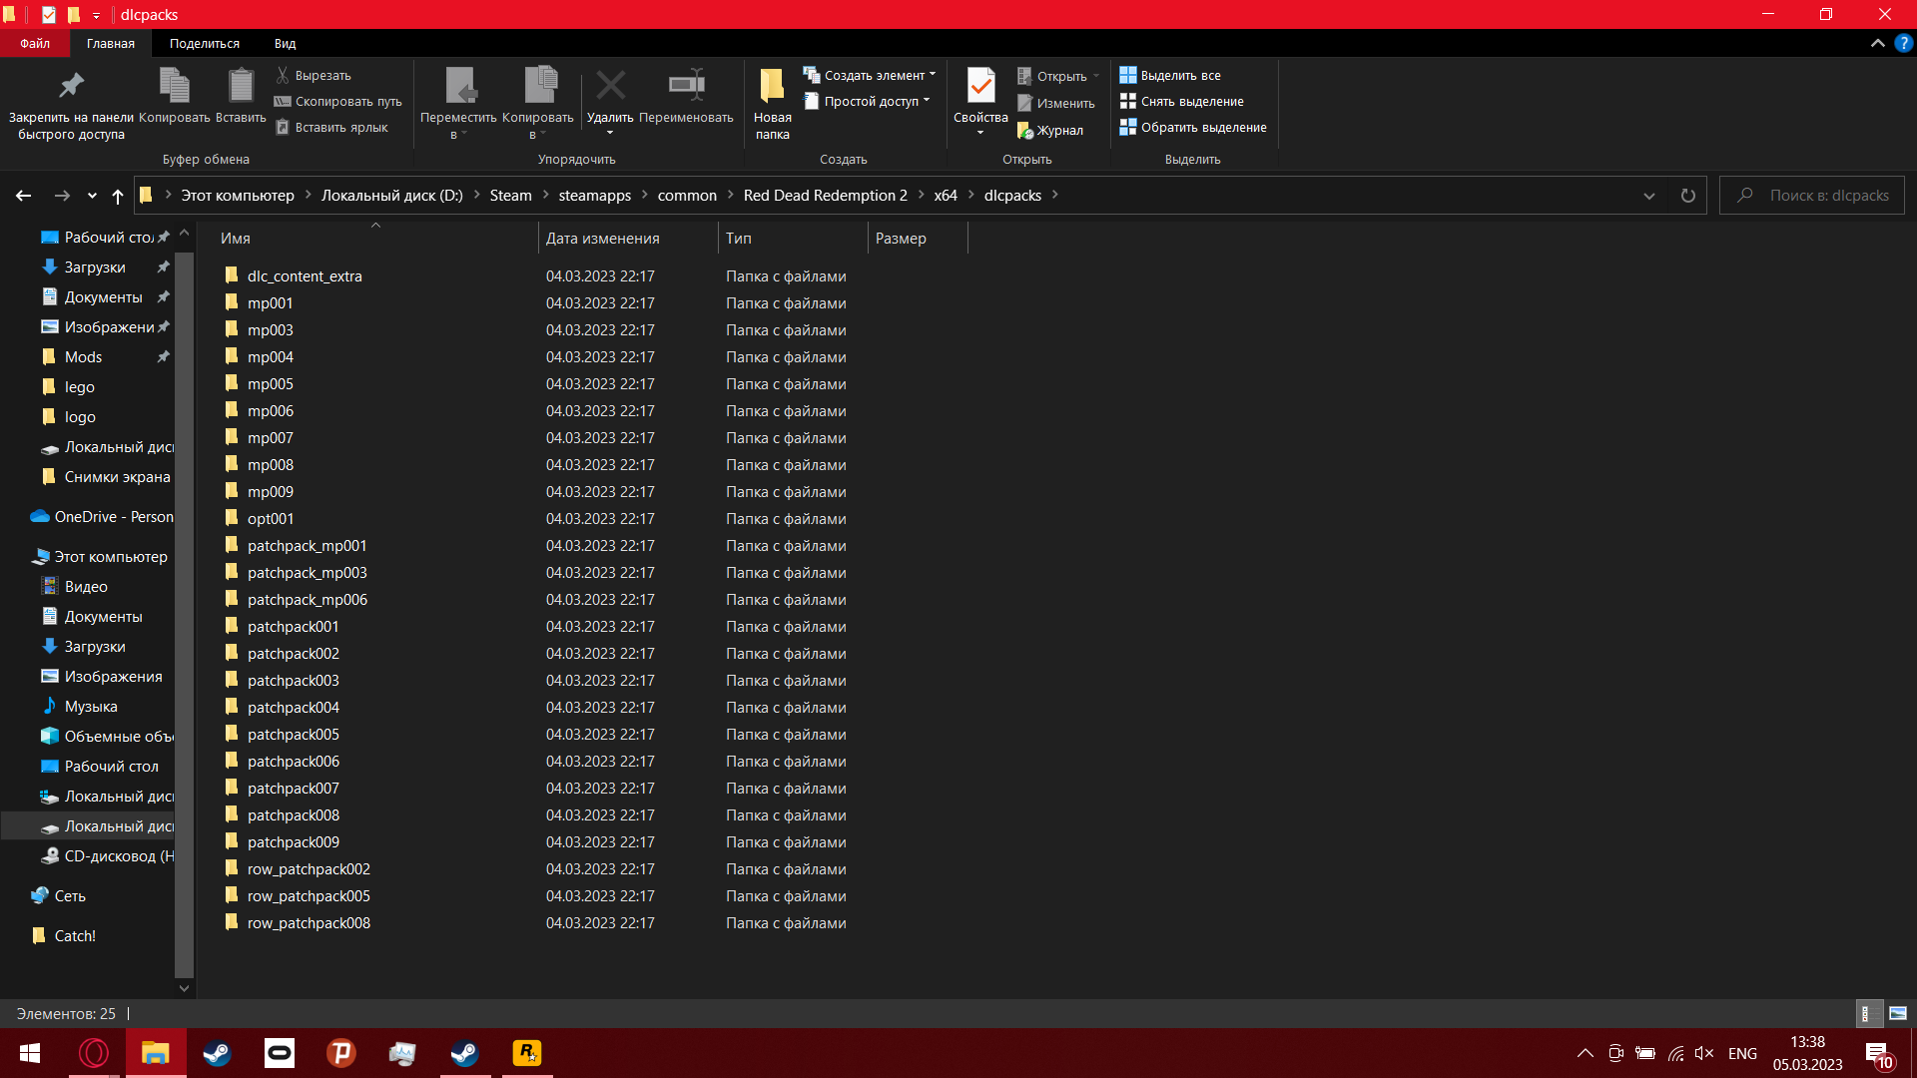Open Снимки экрана in navigation pane
This screenshot has width=1917, height=1078.
[x=117, y=477]
